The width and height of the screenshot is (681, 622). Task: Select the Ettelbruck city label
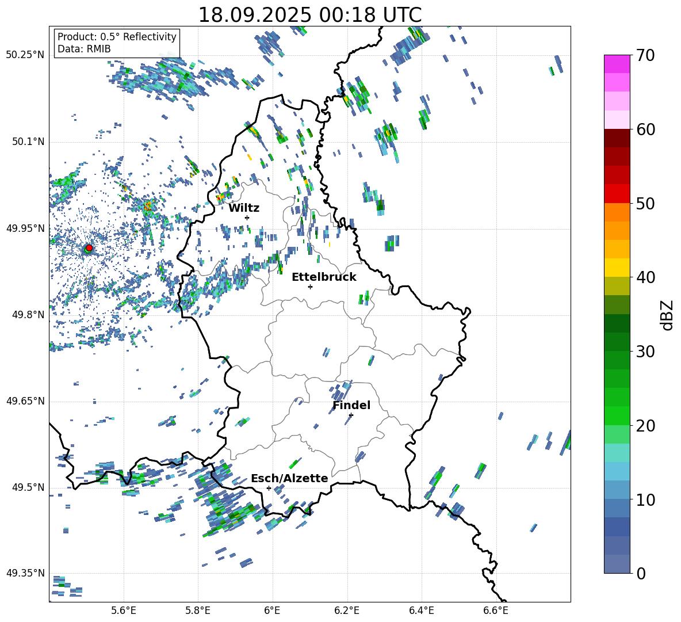(x=324, y=277)
